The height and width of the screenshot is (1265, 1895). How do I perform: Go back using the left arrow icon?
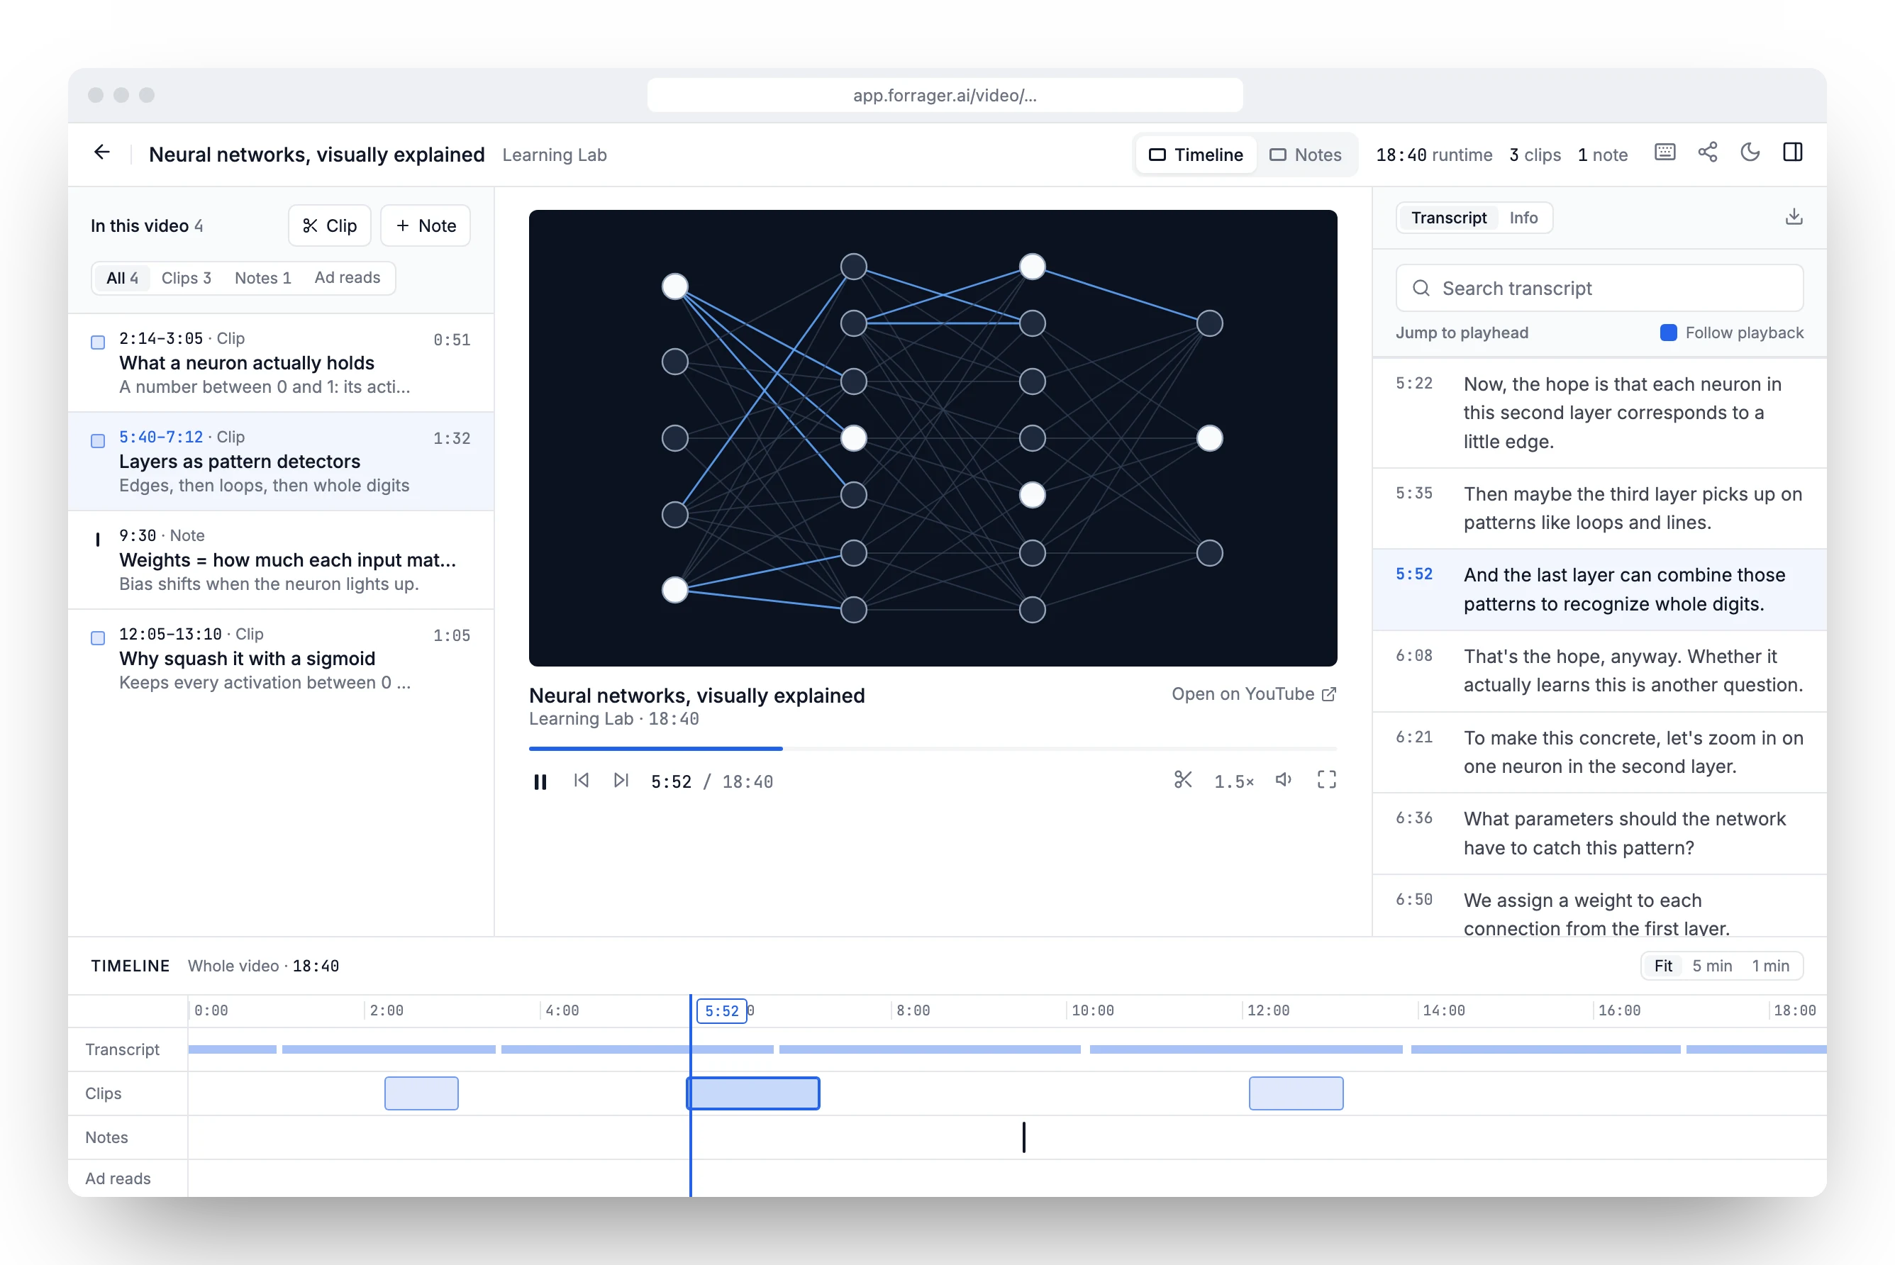[x=101, y=152]
